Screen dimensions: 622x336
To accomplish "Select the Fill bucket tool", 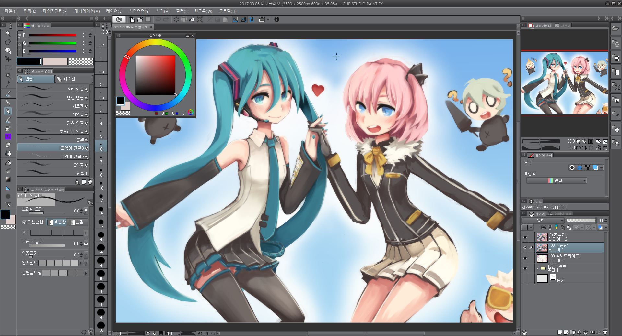I will (8, 163).
